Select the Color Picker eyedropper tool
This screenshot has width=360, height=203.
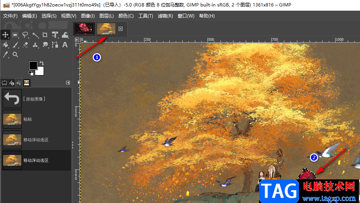click(5, 54)
